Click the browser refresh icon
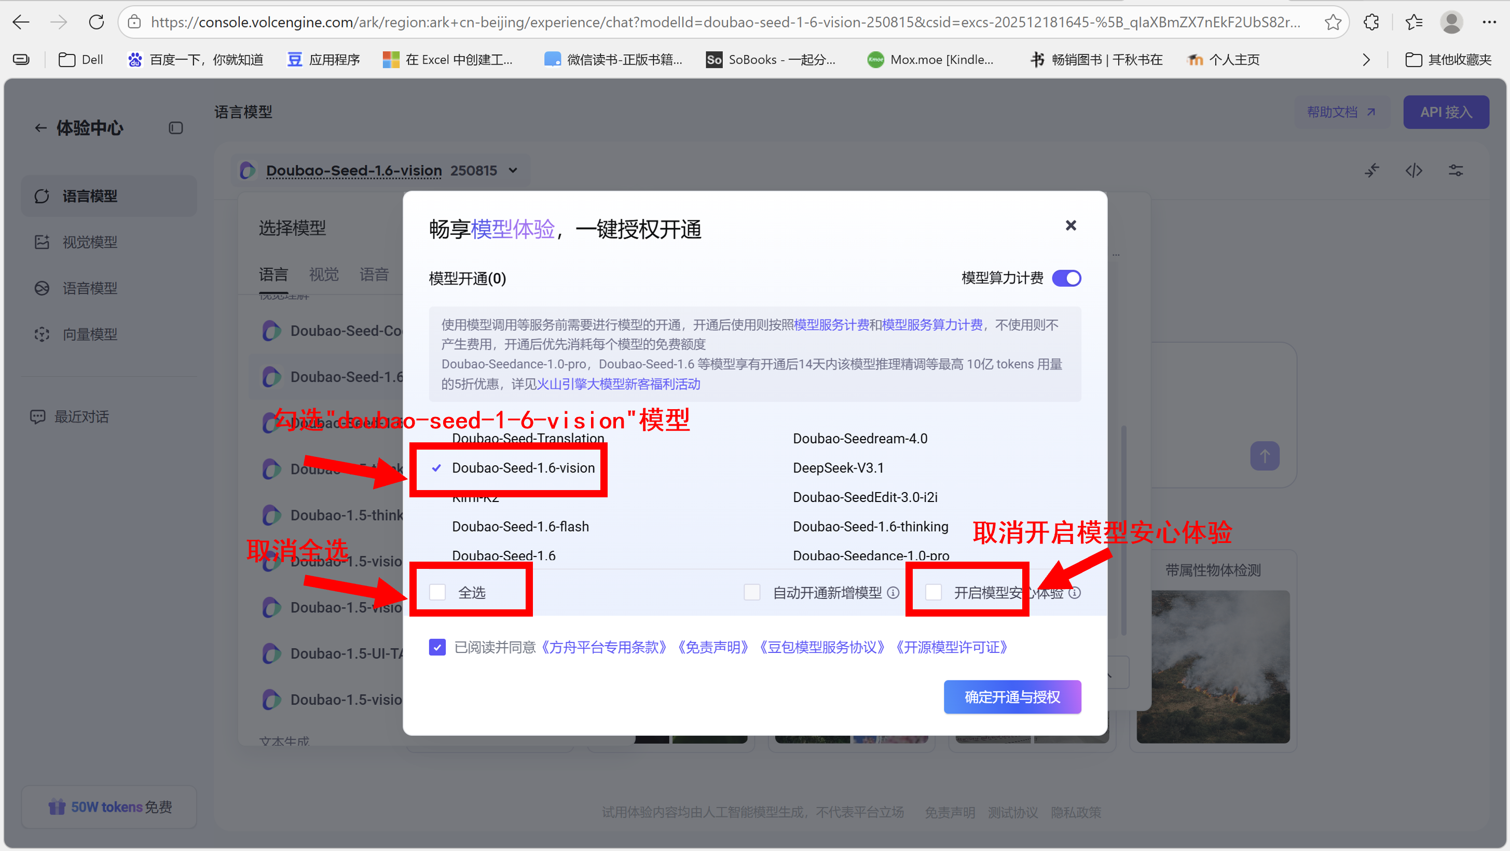Image resolution: width=1510 pixels, height=851 pixels. coord(96,22)
